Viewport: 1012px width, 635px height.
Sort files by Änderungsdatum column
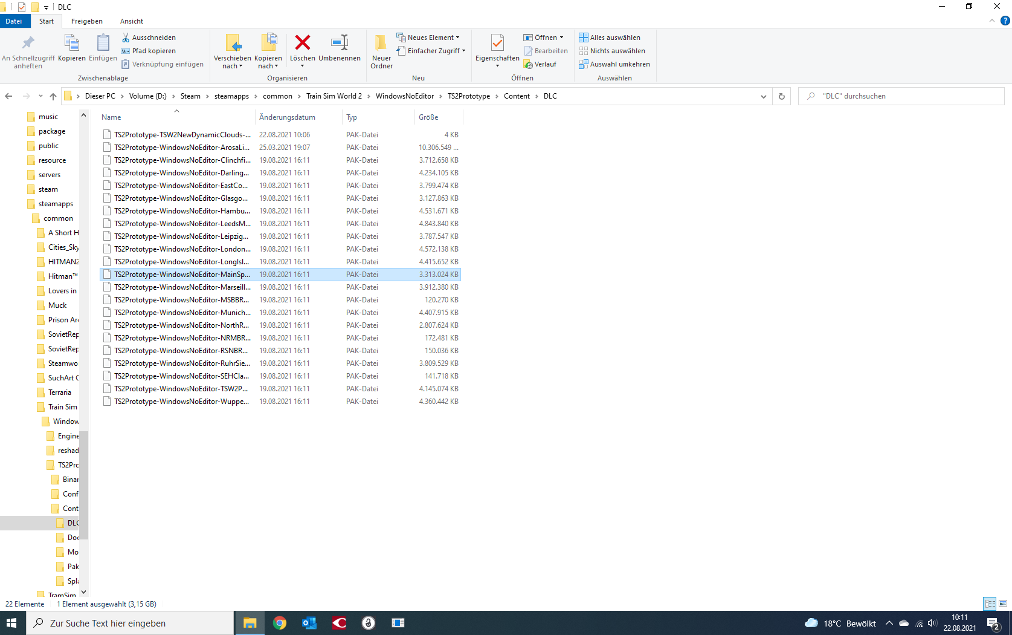coord(298,117)
